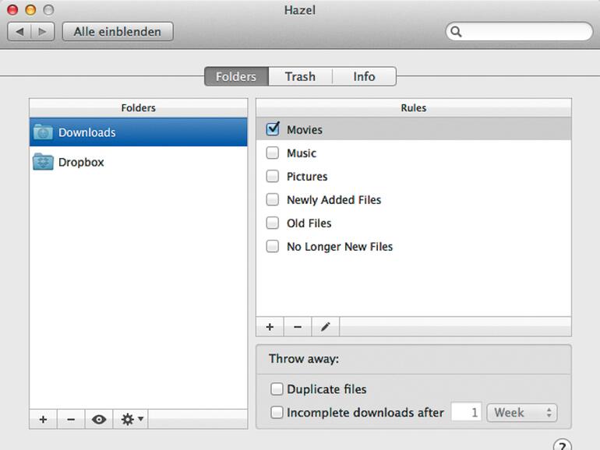Click the magnifier icon in the search field

[x=456, y=31]
